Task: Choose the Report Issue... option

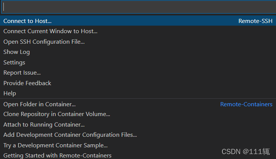Action: [x=138, y=73]
